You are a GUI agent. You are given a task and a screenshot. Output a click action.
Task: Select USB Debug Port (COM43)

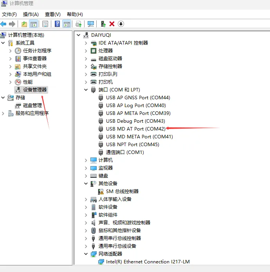[x=135, y=121]
